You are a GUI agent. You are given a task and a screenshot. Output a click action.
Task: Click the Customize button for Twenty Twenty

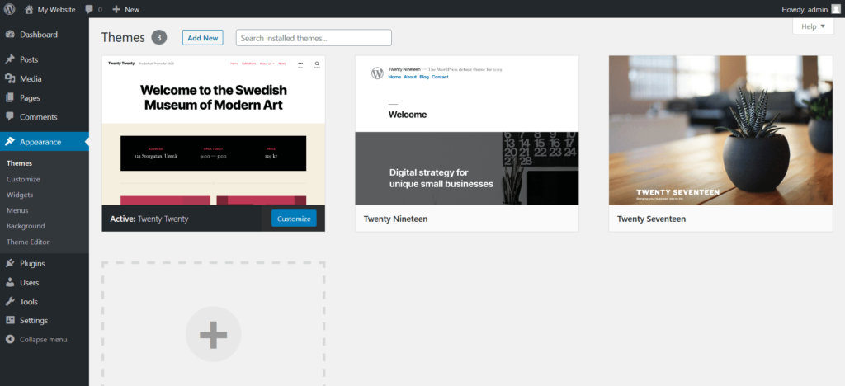pyautogui.click(x=294, y=219)
